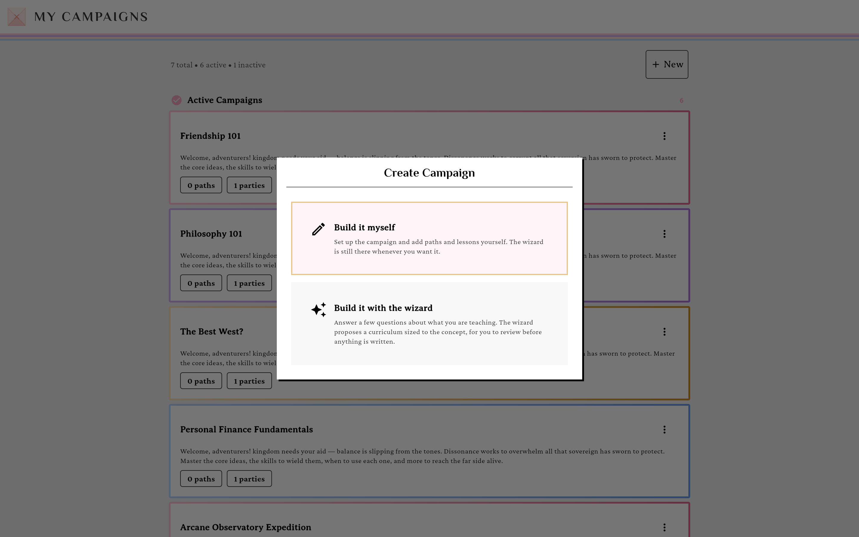Click the pencil icon beside Build it myself

click(x=319, y=229)
